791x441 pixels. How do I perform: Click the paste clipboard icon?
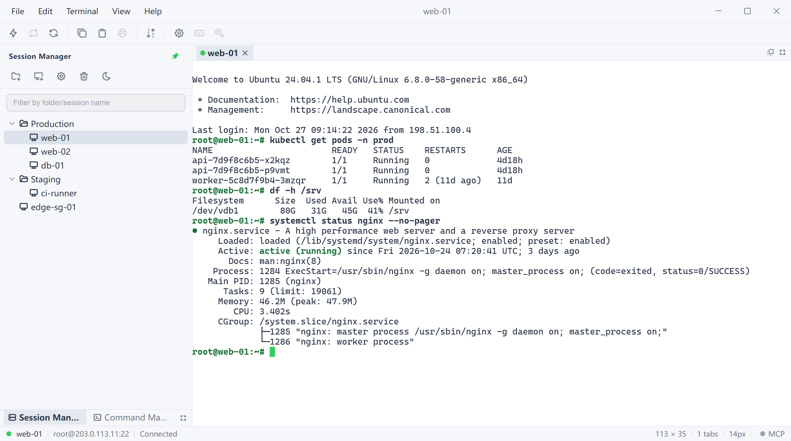tap(102, 33)
